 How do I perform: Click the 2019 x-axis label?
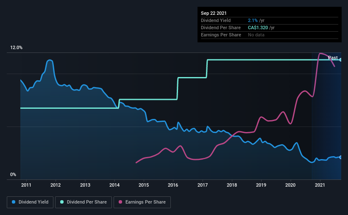261,185
